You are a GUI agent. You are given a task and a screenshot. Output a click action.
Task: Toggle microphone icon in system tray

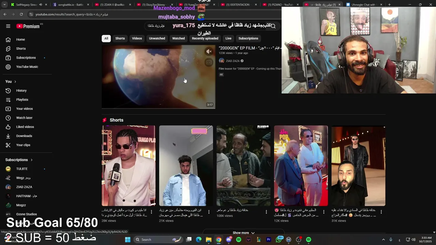[x=391, y=240]
